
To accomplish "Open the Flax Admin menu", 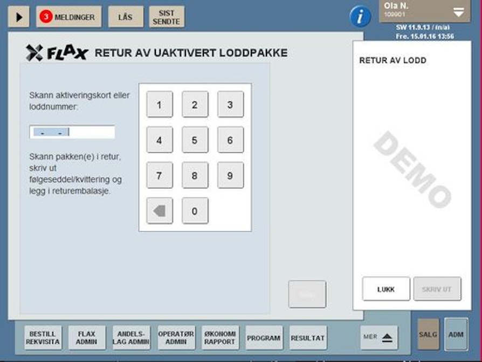I will coord(87,338).
